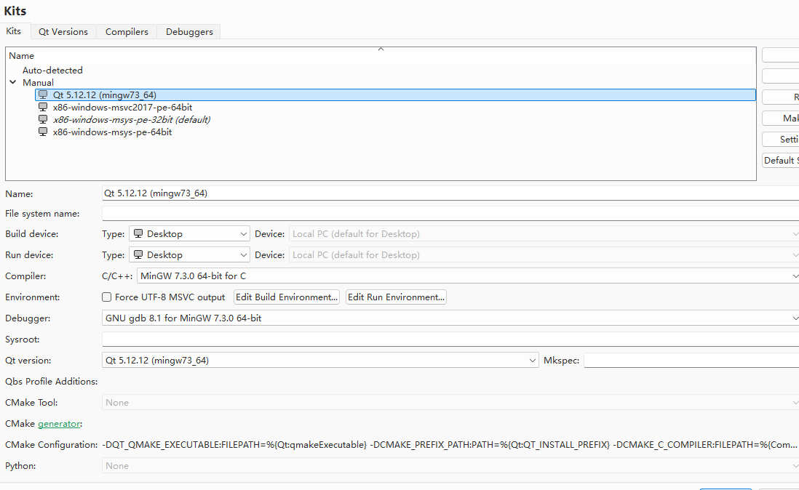
Task: Switch to the Debuggers tab
Action: click(189, 31)
